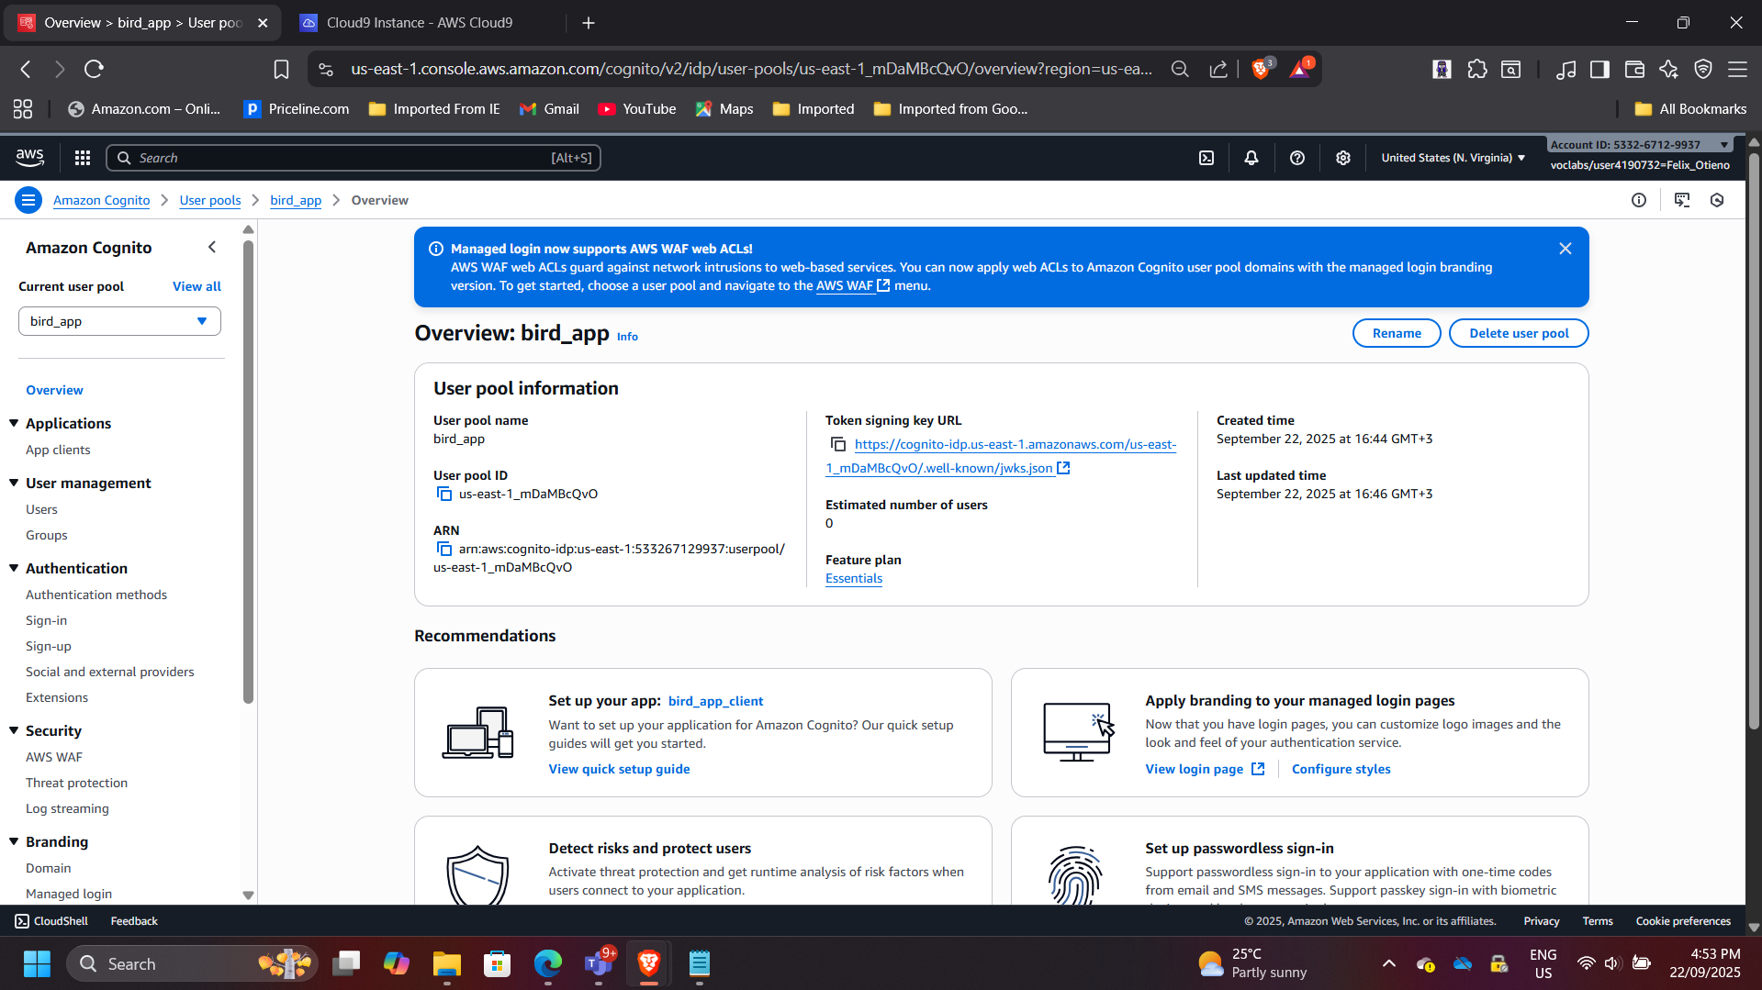Open App clients in sidebar
The image size is (1762, 990).
point(58,451)
